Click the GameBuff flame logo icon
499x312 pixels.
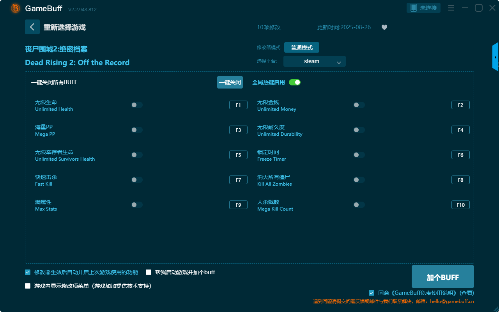16,8
